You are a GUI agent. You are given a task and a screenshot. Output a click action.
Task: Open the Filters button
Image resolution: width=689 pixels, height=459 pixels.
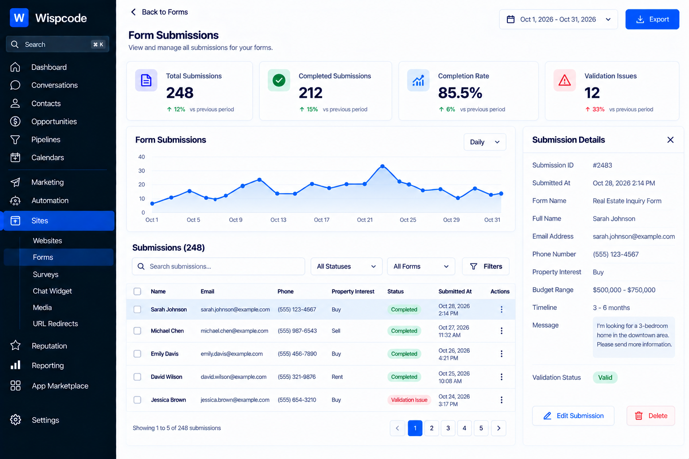click(x=486, y=267)
